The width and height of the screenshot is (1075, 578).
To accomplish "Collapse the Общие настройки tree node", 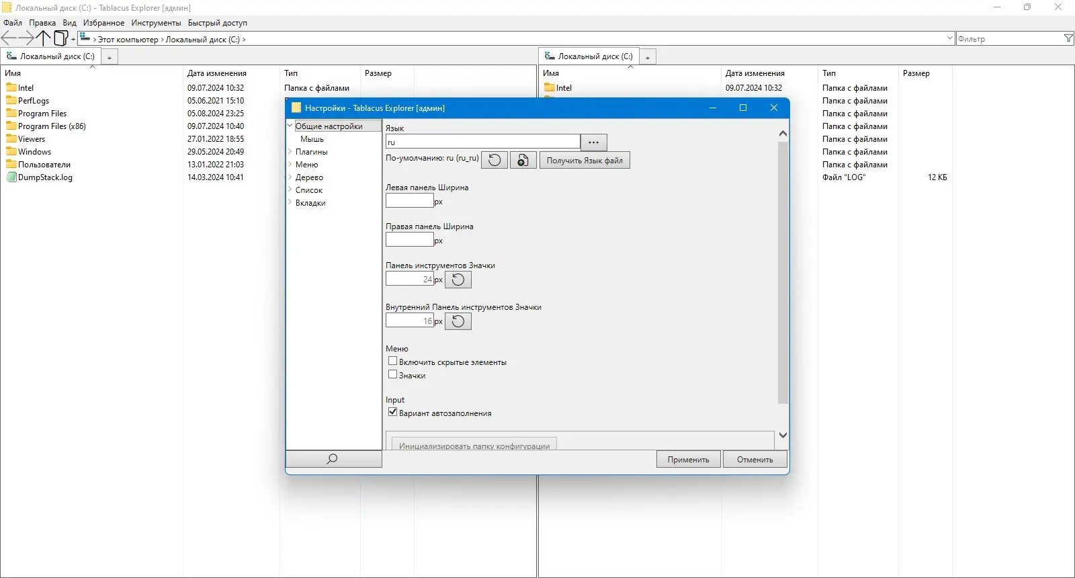I will point(290,125).
